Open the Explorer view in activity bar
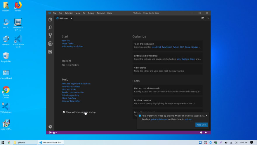The image size is (257, 145). pyautogui.click(x=50, y=20)
